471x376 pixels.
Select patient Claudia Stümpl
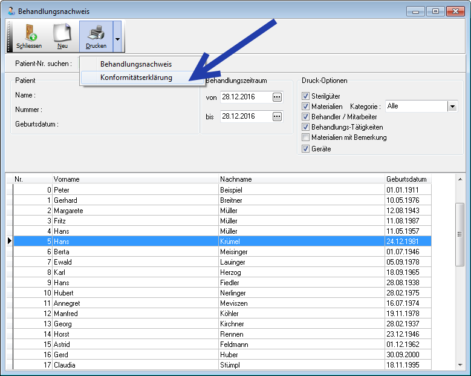(x=223, y=365)
